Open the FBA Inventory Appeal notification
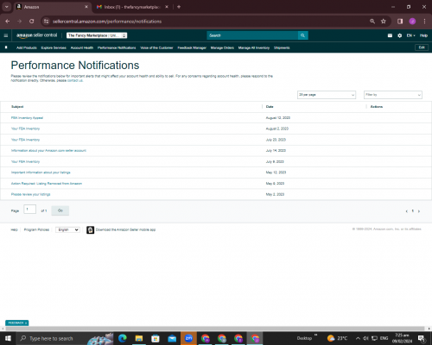Screen dimensions: 432x345 point(27,118)
